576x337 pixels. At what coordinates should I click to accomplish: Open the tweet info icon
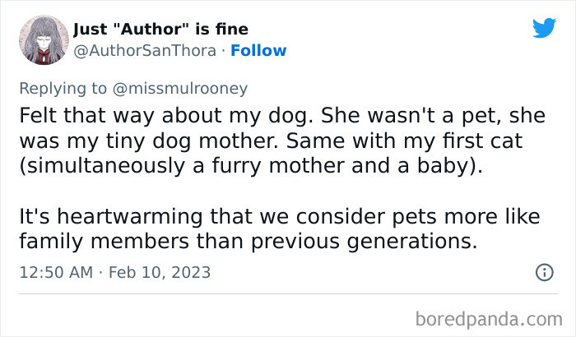coord(544,272)
